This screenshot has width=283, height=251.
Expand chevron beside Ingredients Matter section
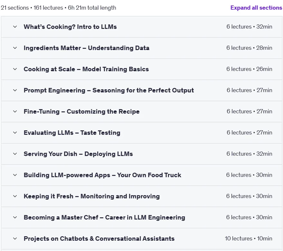coord(15,48)
